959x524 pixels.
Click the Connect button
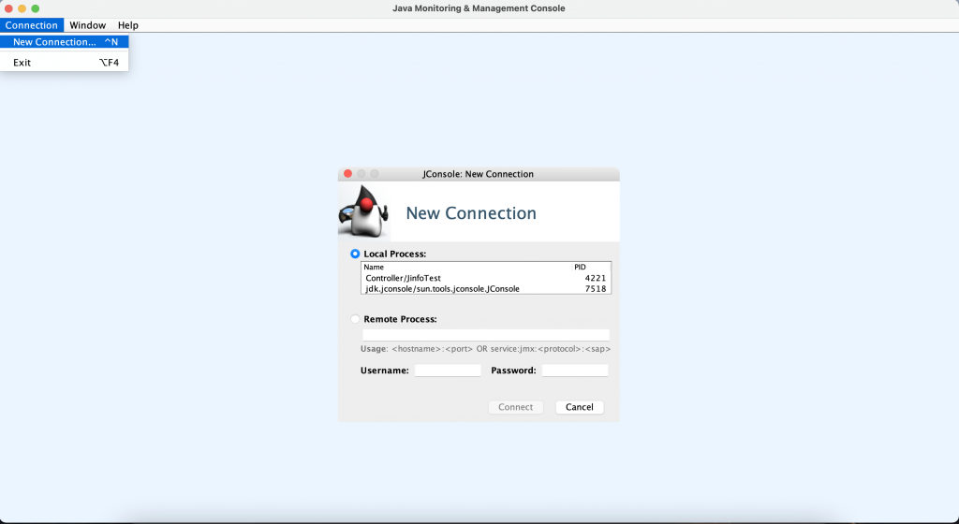516,407
